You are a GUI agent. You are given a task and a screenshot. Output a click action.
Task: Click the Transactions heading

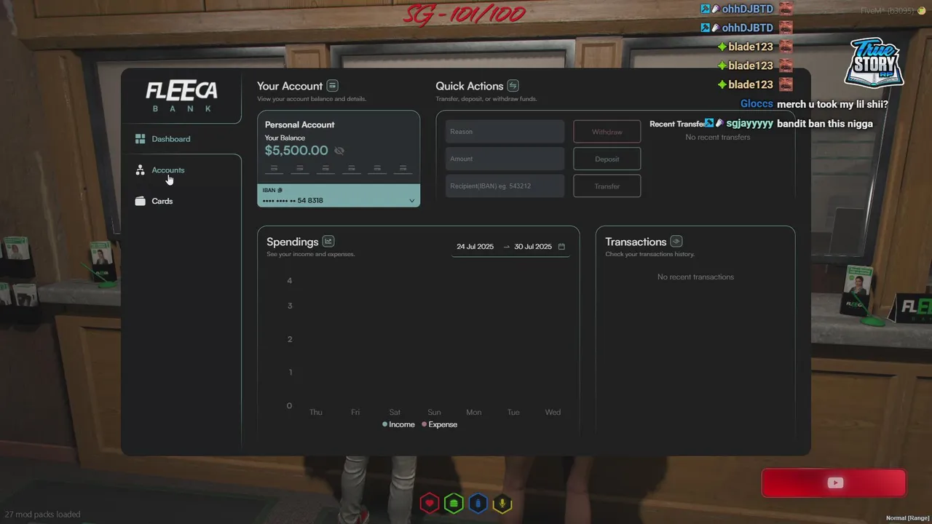[x=636, y=242]
